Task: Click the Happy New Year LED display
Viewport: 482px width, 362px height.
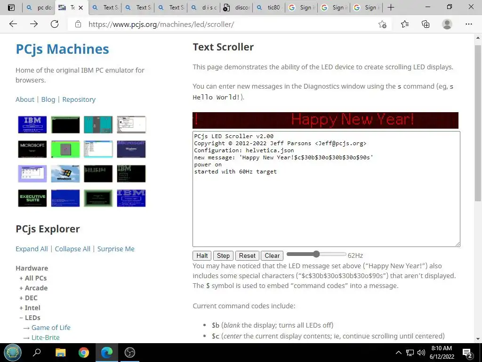Action: click(x=326, y=120)
